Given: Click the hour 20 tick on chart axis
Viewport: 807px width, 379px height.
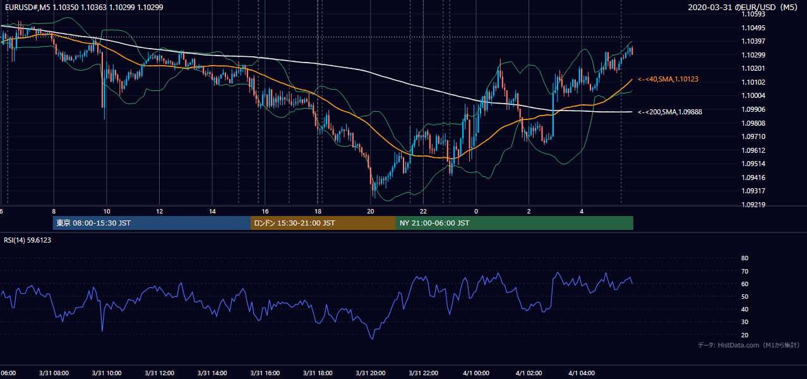Looking at the screenshot, I should pyautogui.click(x=371, y=212).
